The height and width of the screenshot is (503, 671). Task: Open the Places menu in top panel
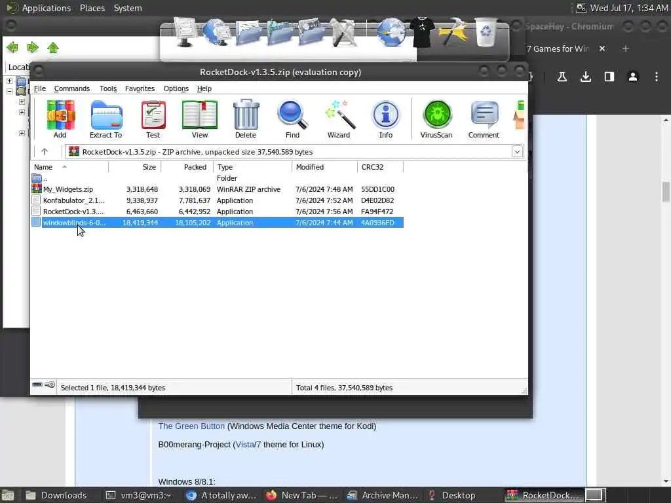point(92,8)
